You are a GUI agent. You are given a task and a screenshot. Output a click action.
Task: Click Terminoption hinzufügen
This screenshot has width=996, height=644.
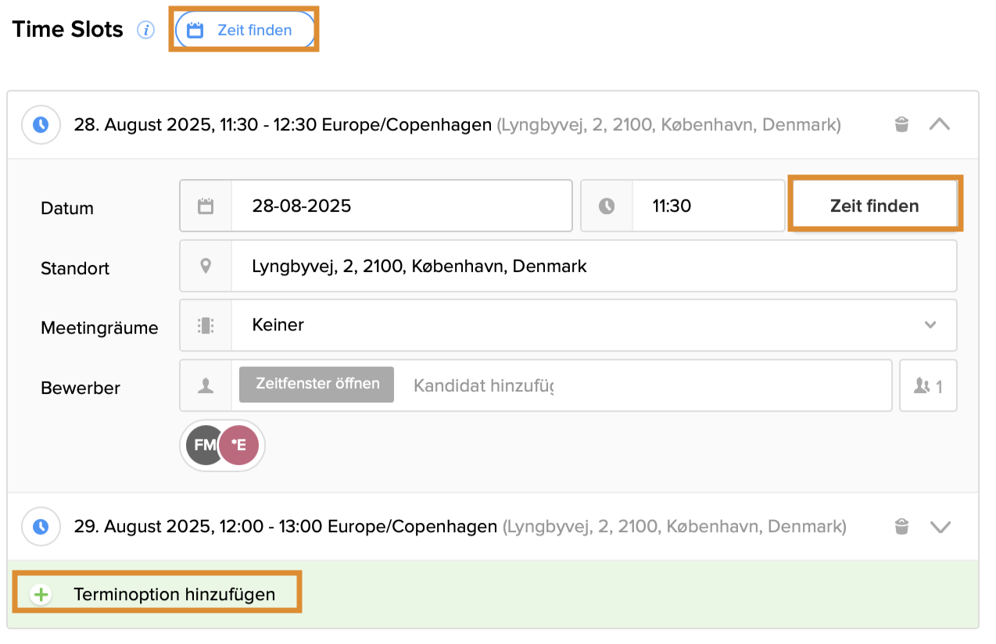pos(174,595)
